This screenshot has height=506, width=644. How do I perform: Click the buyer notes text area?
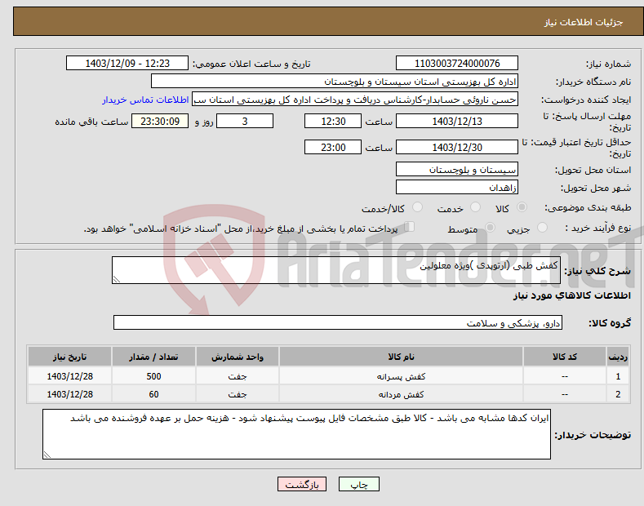click(296, 434)
